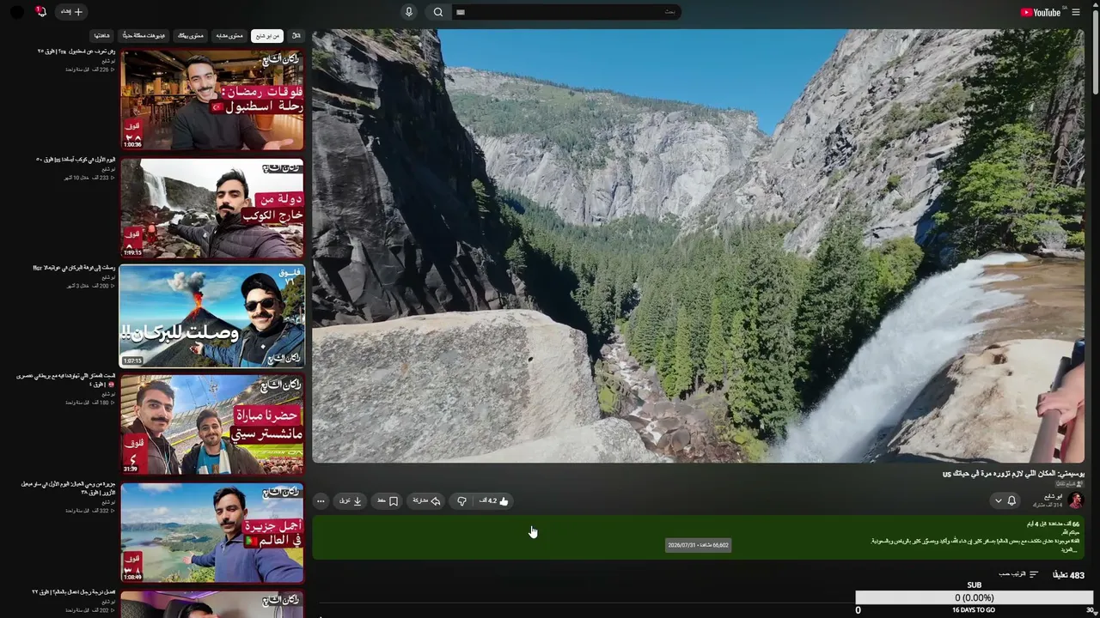Open the hamburger guide menu beside YouTube logo

(x=1076, y=12)
